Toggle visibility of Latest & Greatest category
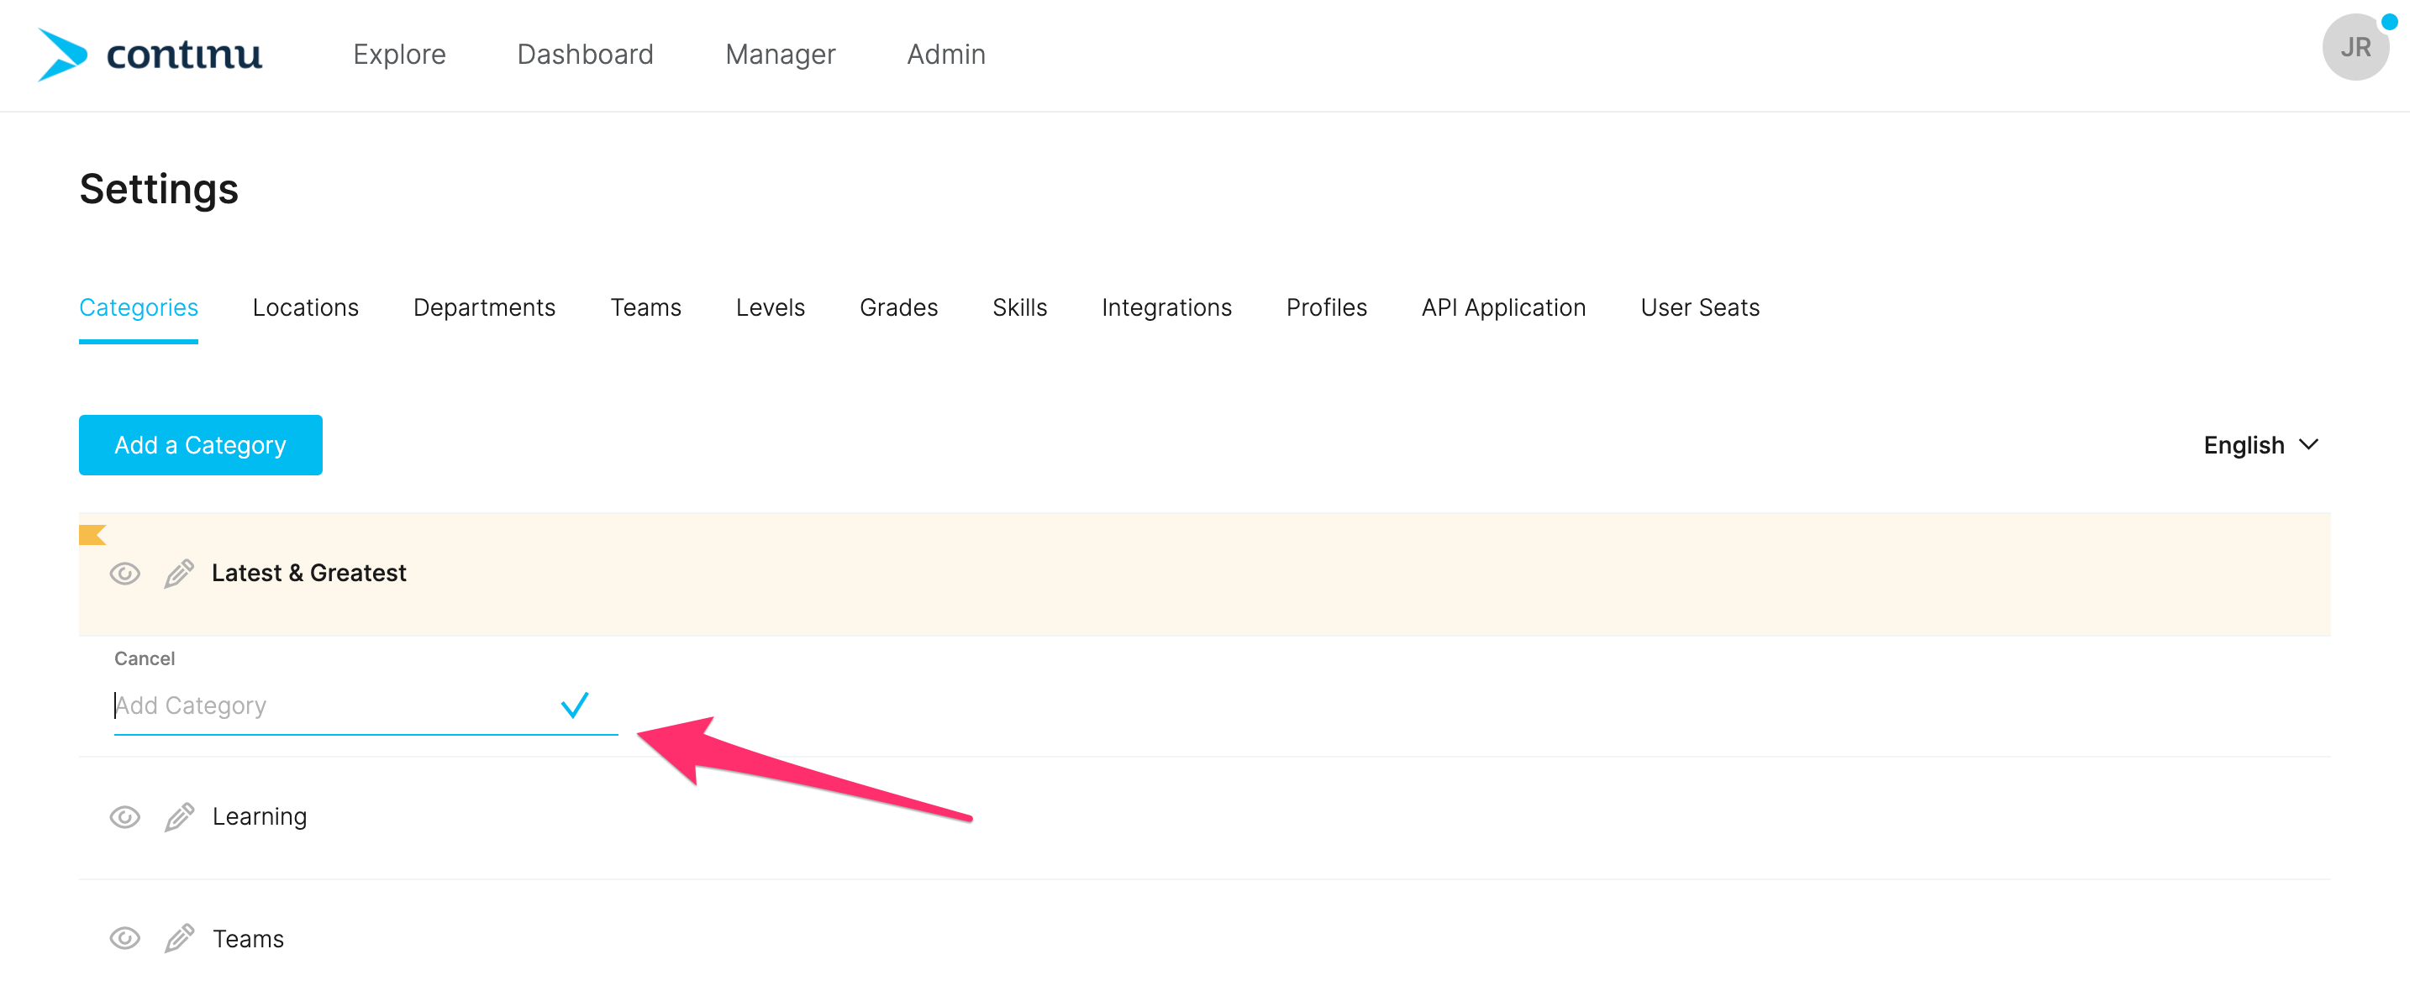Viewport: 2410px width, 991px height. pos(124,573)
